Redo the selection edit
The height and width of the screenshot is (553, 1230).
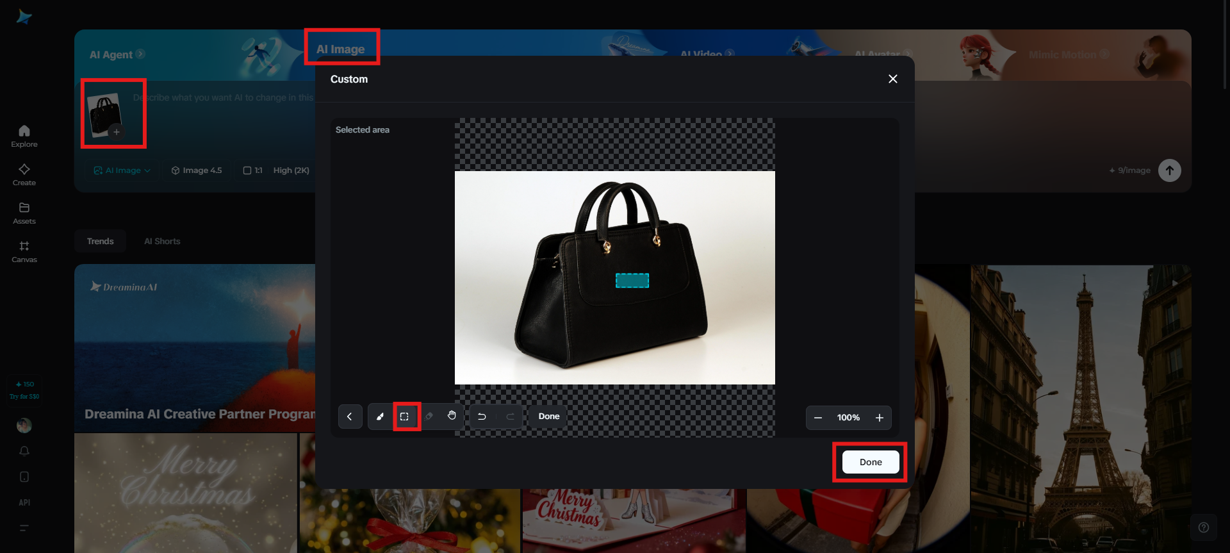coord(511,417)
